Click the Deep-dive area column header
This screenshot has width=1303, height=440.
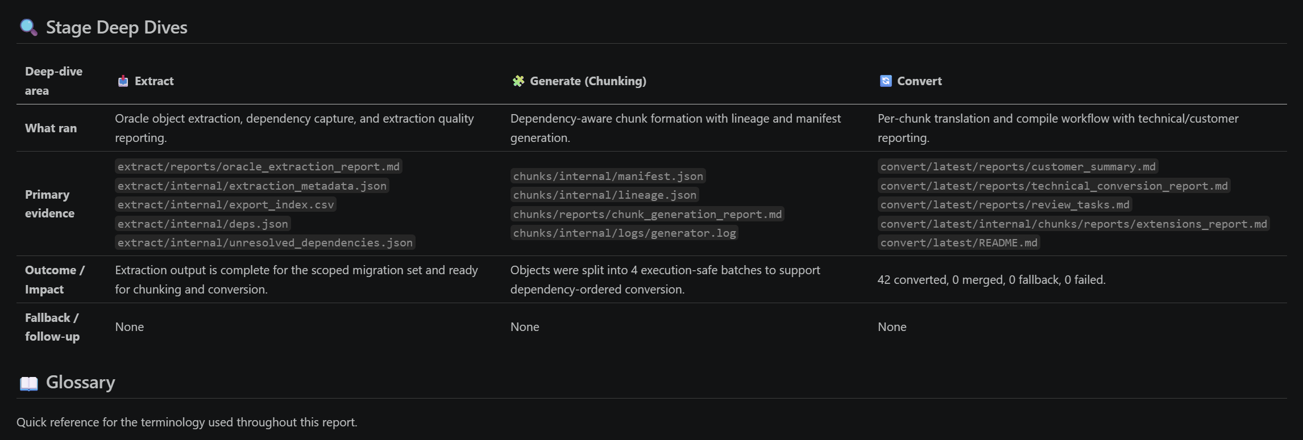pos(53,81)
